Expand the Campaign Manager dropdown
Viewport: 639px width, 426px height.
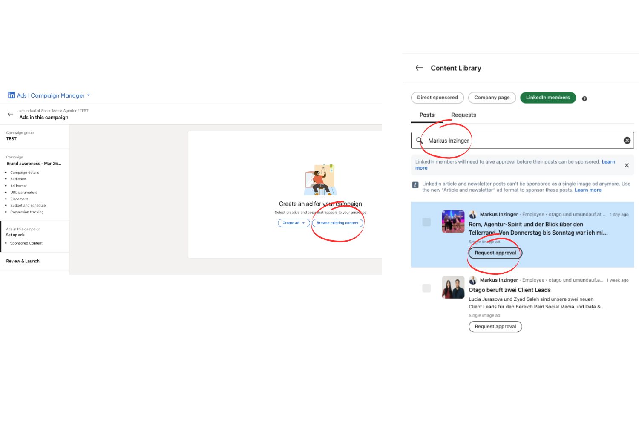tap(89, 95)
